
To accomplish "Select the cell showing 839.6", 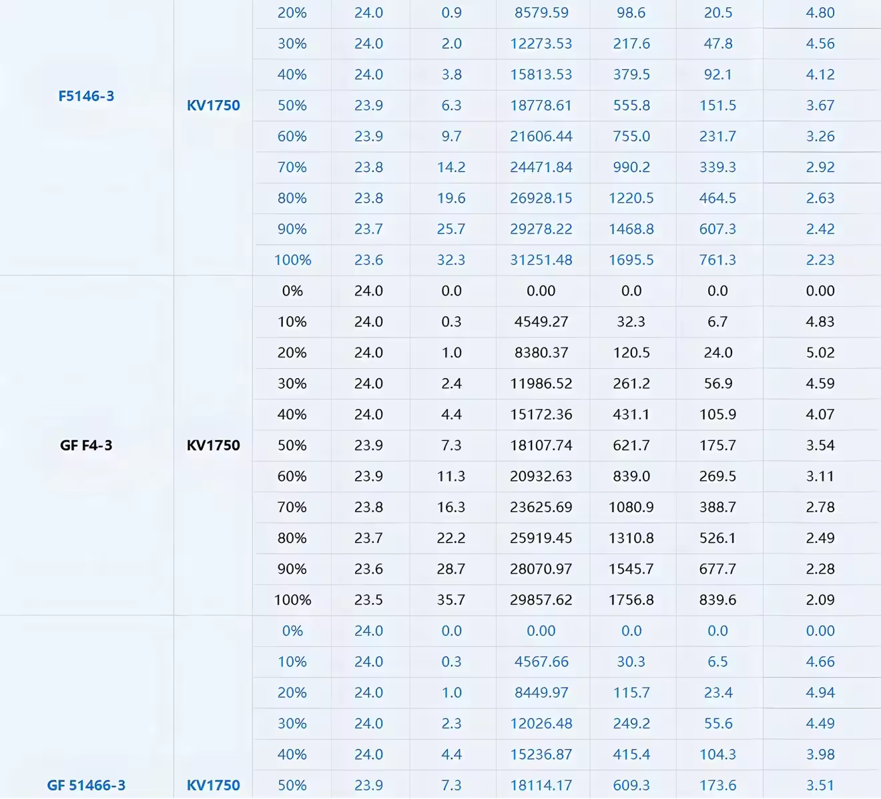I will [x=718, y=600].
